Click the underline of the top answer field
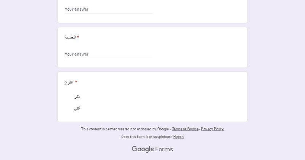305x160 pixels. (x=108, y=13)
